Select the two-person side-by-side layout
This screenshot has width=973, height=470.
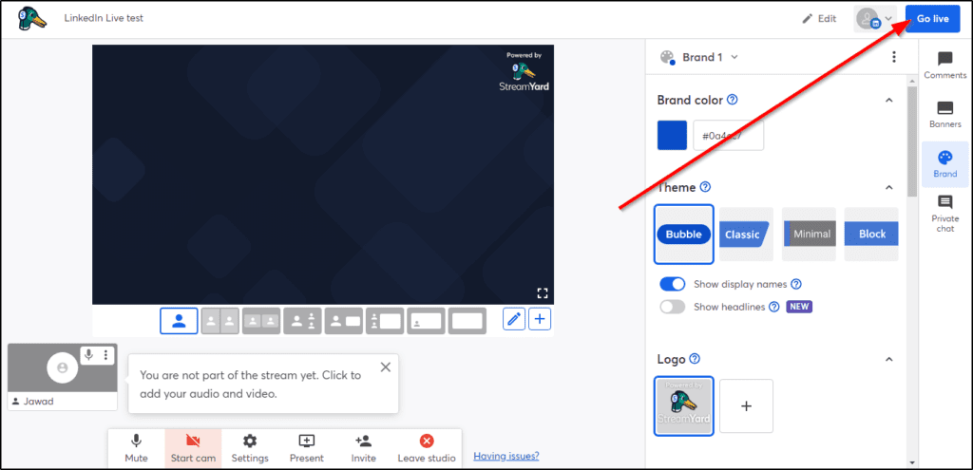click(x=219, y=321)
